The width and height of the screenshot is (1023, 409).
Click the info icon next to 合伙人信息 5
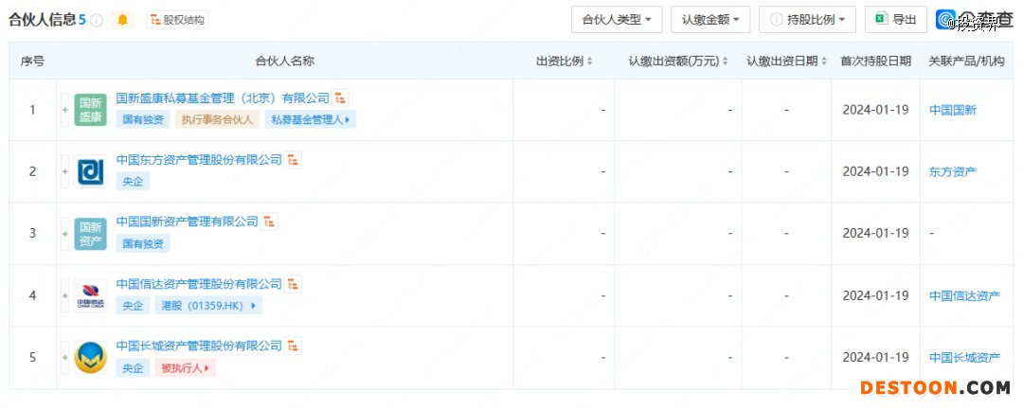click(97, 20)
